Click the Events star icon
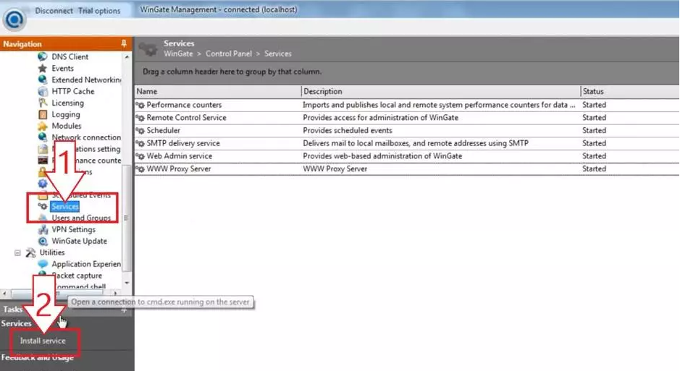 pyautogui.click(x=43, y=69)
